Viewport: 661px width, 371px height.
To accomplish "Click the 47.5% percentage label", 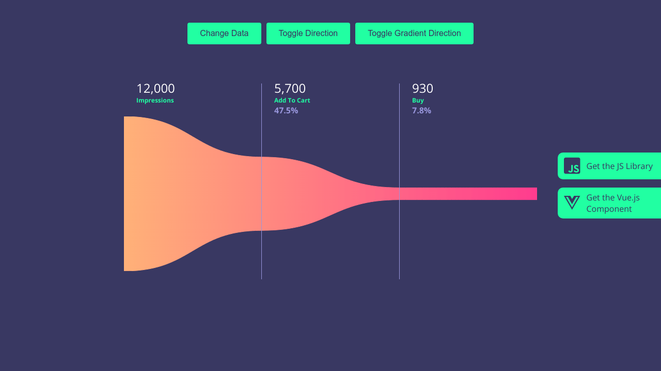I will 286,110.
